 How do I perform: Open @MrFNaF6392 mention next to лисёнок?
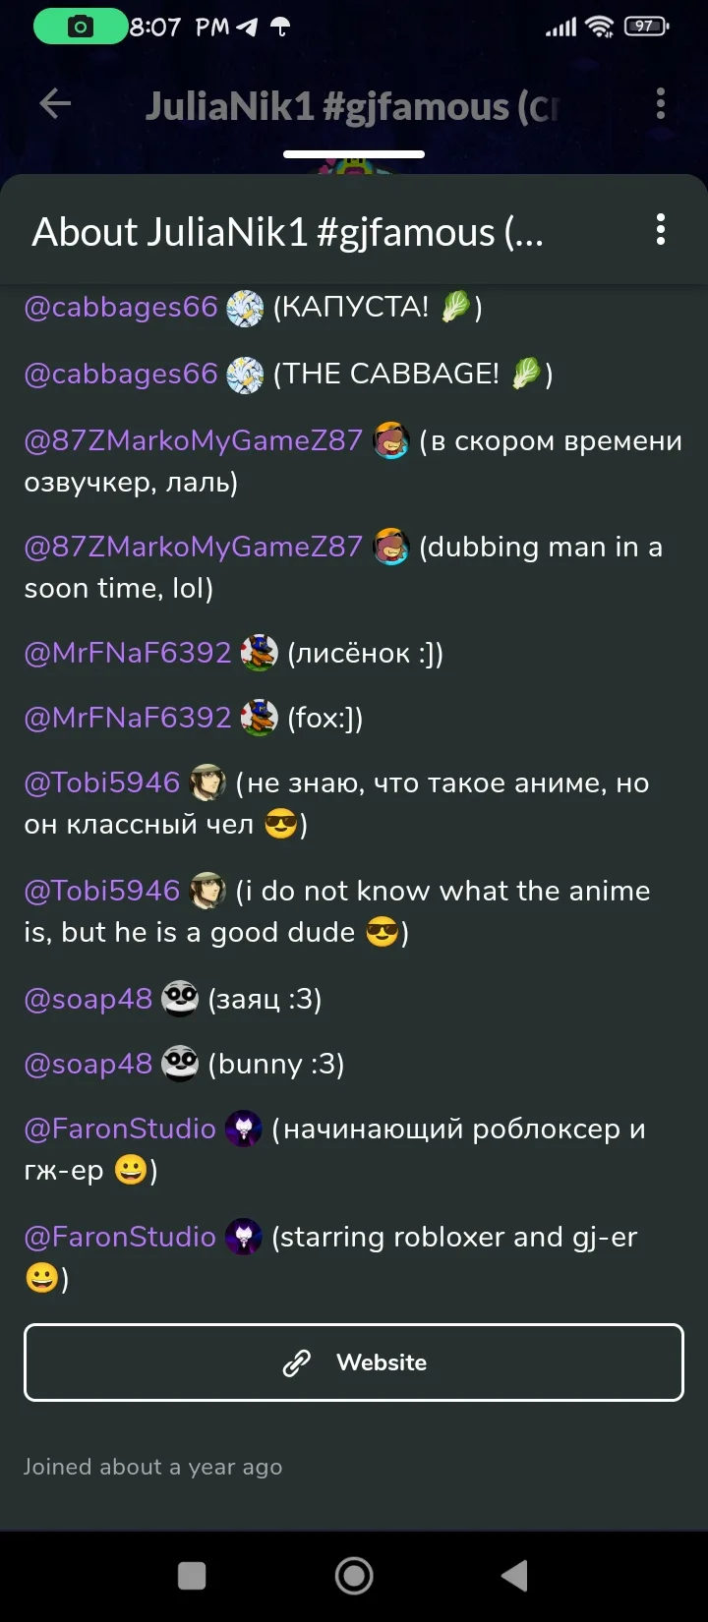[x=127, y=654]
